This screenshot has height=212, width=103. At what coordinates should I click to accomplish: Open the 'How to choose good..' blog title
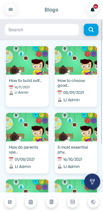pos(71,83)
